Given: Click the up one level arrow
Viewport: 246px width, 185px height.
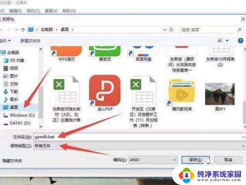Looking at the screenshot, I should tap(23, 30).
